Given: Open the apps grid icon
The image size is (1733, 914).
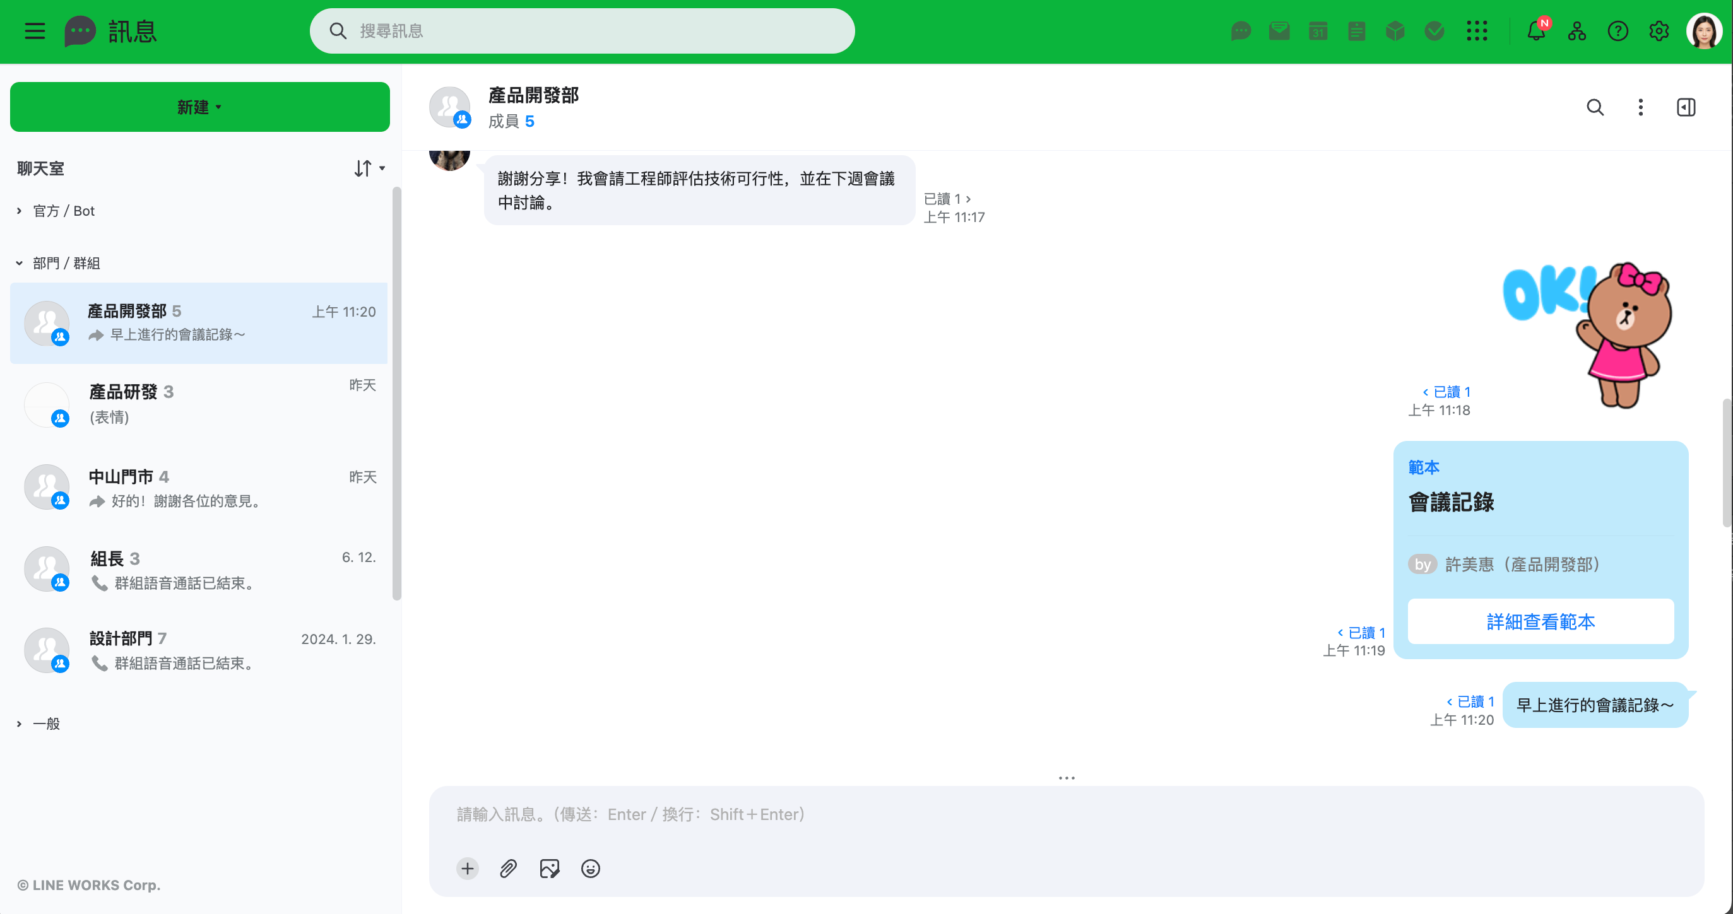Looking at the screenshot, I should click(1477, 31).
